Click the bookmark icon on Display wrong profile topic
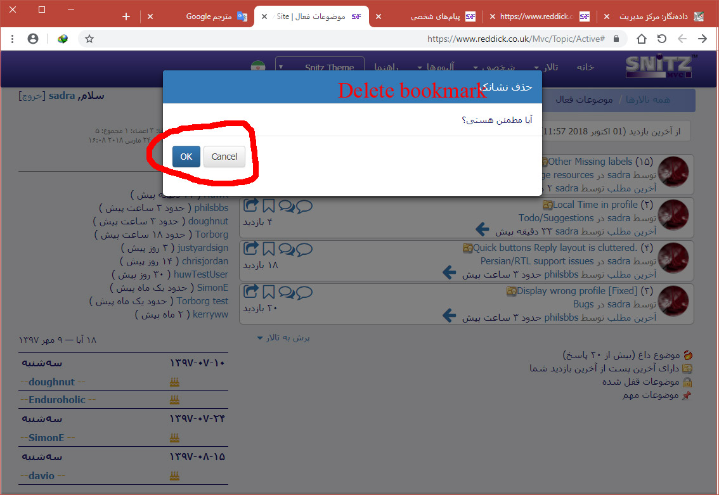Image resolution: width=719 pixels, height=495 pixels. point(268,292)
